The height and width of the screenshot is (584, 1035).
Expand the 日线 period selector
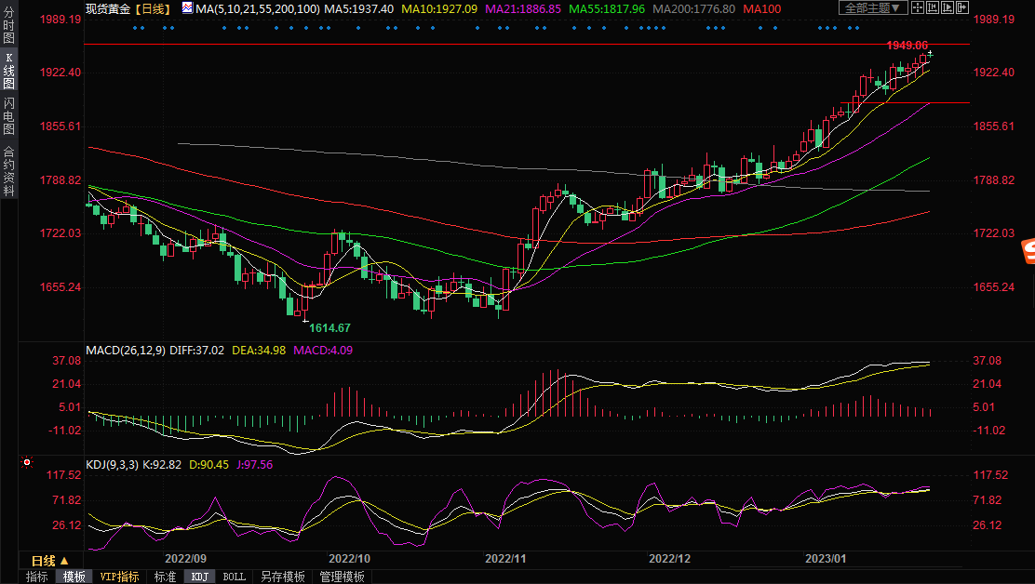(50, 561)
